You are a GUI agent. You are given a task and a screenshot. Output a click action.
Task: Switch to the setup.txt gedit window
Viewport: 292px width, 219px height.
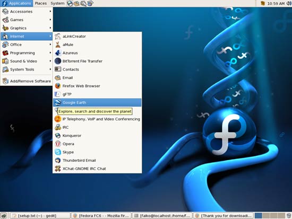(x=40, y=216)
